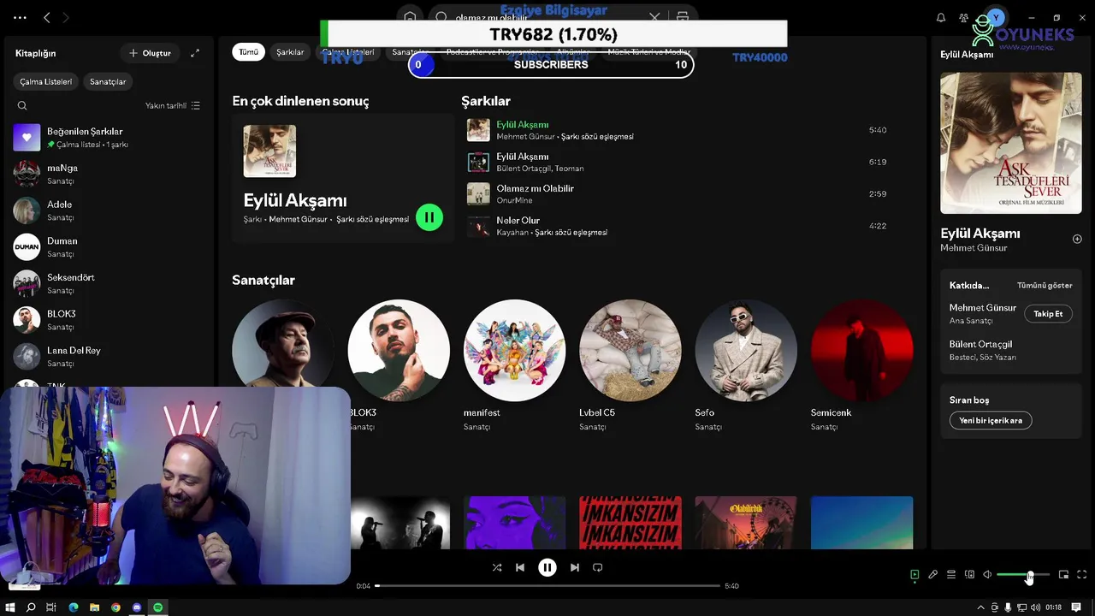Mute the volume speaker icon

[x=987, y=575]
